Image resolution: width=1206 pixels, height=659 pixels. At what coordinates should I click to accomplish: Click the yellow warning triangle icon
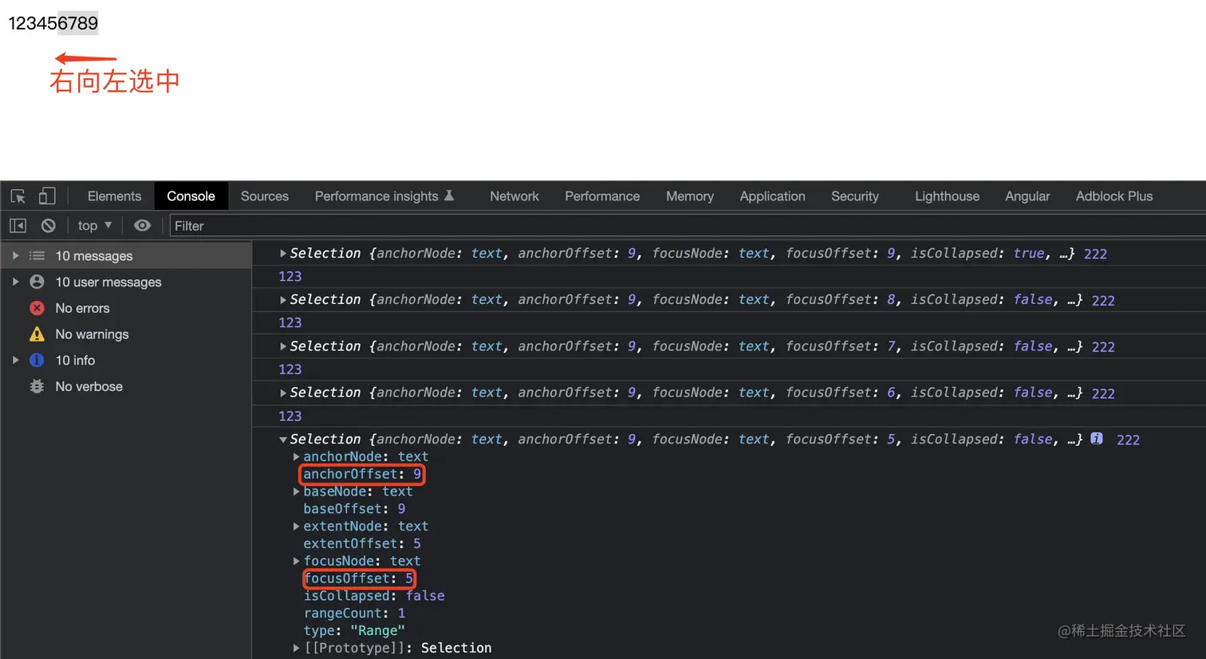pyautogui.click(x=37, y=333)
